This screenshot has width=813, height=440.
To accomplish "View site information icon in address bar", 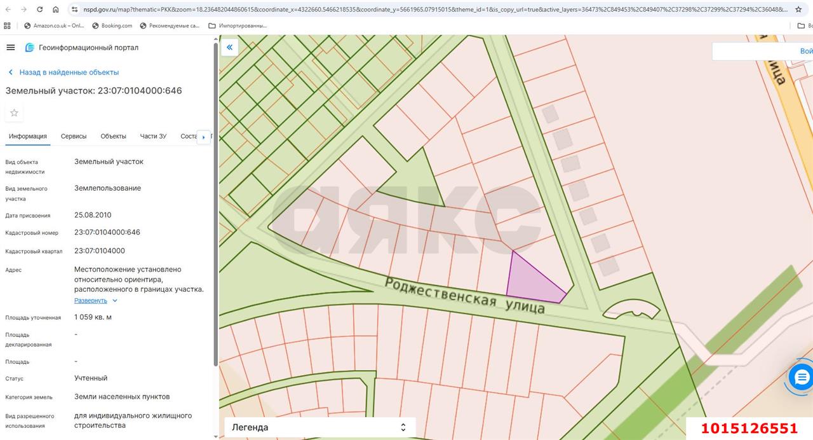I will point(74,10).
